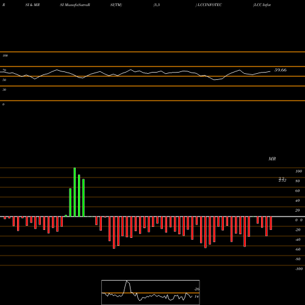The width and height of the screenshot is (305, 305).
Task: Click the MR axis label -100
Action: [x=299, y=269]
